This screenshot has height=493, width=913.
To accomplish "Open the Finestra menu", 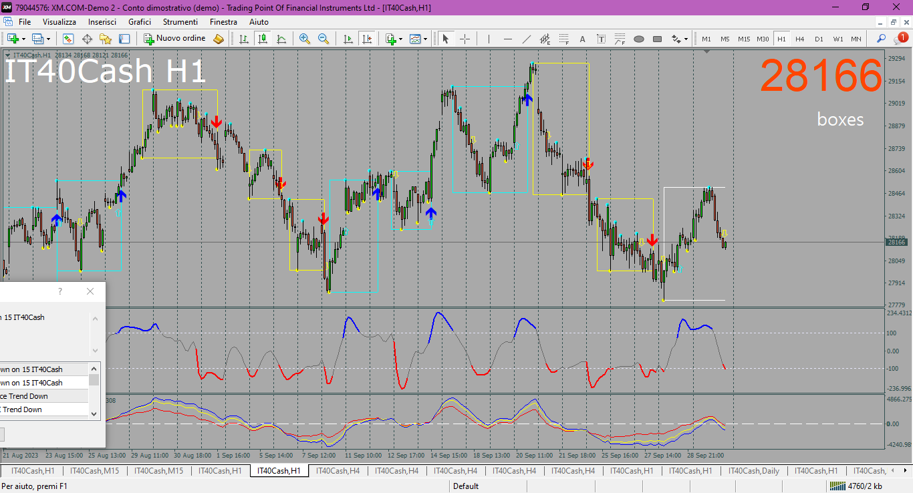I will (x=223, y=22).
